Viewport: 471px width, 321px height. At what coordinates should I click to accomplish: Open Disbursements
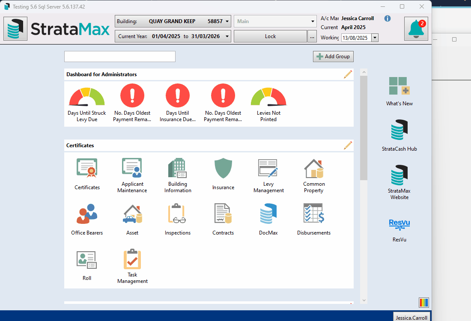pos(314,213)
